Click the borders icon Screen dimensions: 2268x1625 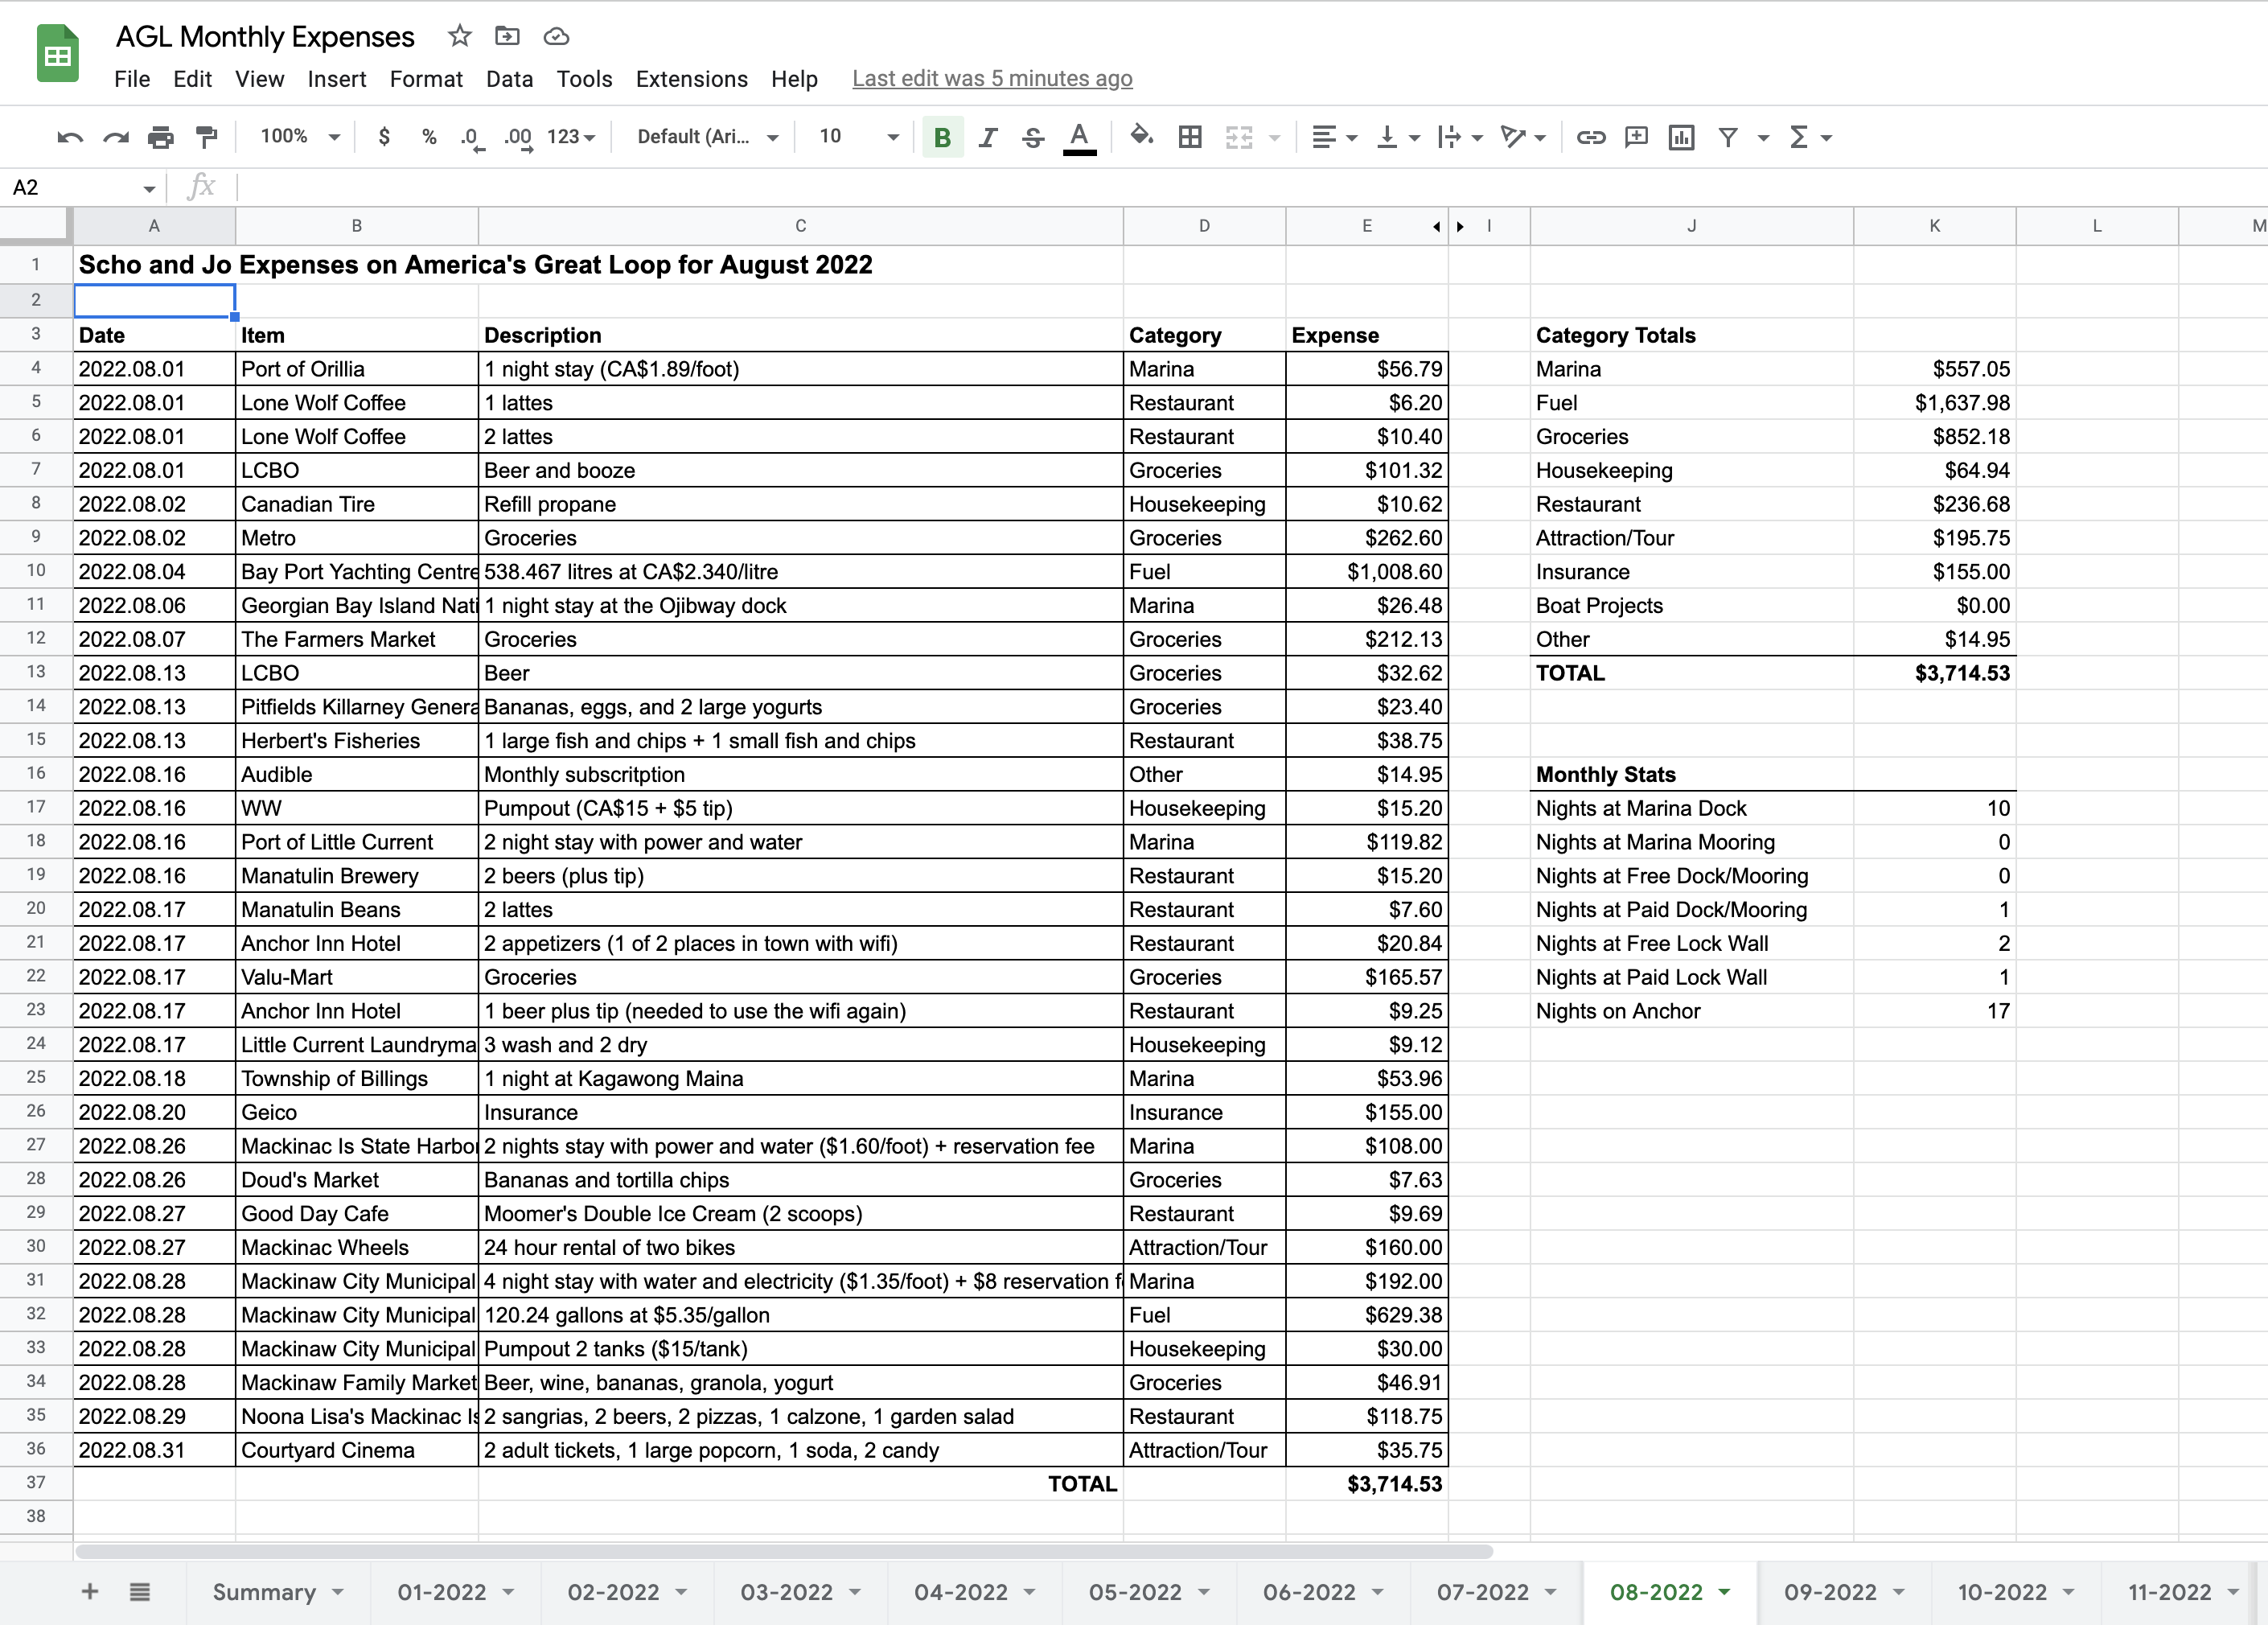coord(1190,137)
